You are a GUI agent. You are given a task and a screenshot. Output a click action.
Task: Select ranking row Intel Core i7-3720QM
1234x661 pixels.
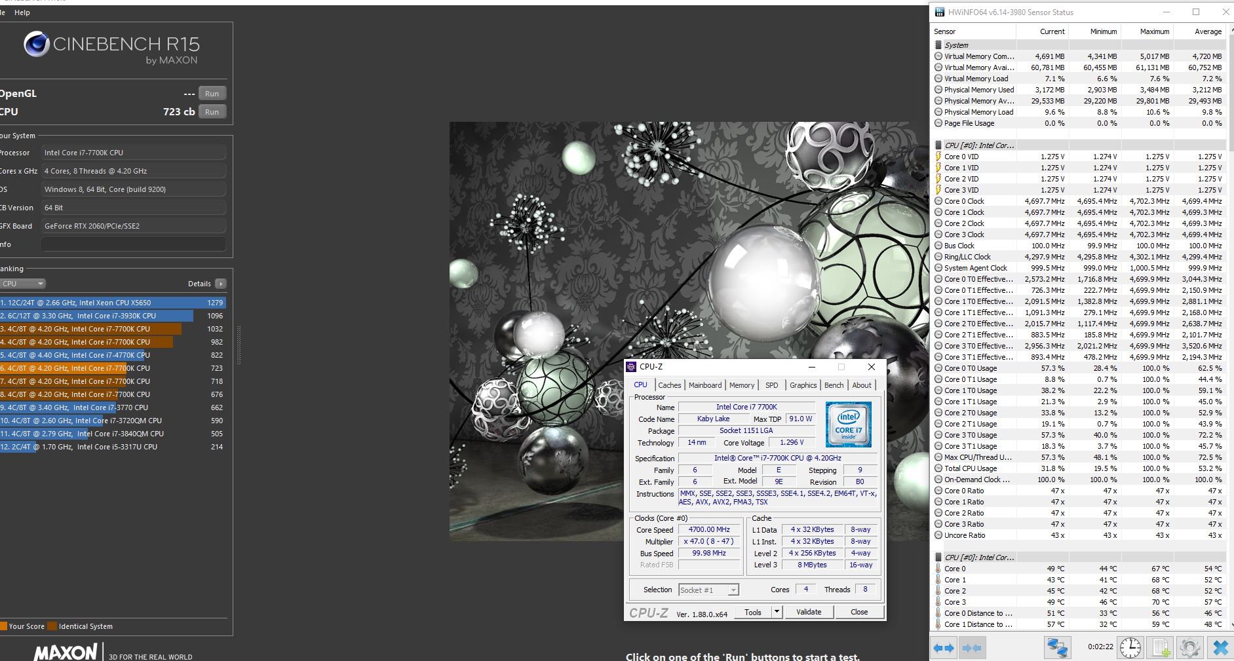tap(113, 421)
